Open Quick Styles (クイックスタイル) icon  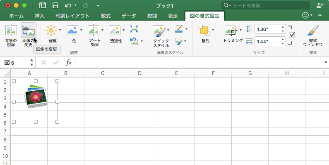pyautogui.click(x=159, y=31)
